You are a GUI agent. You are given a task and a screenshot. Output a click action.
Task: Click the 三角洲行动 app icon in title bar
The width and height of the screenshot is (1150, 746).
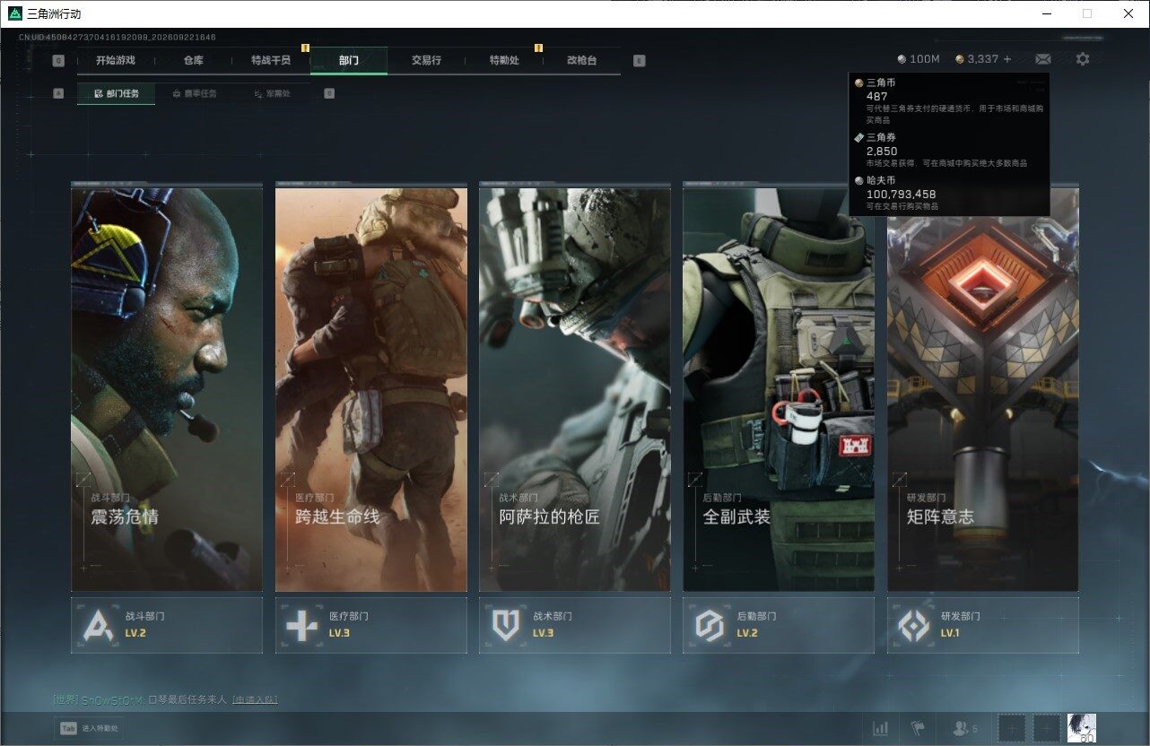14,13
